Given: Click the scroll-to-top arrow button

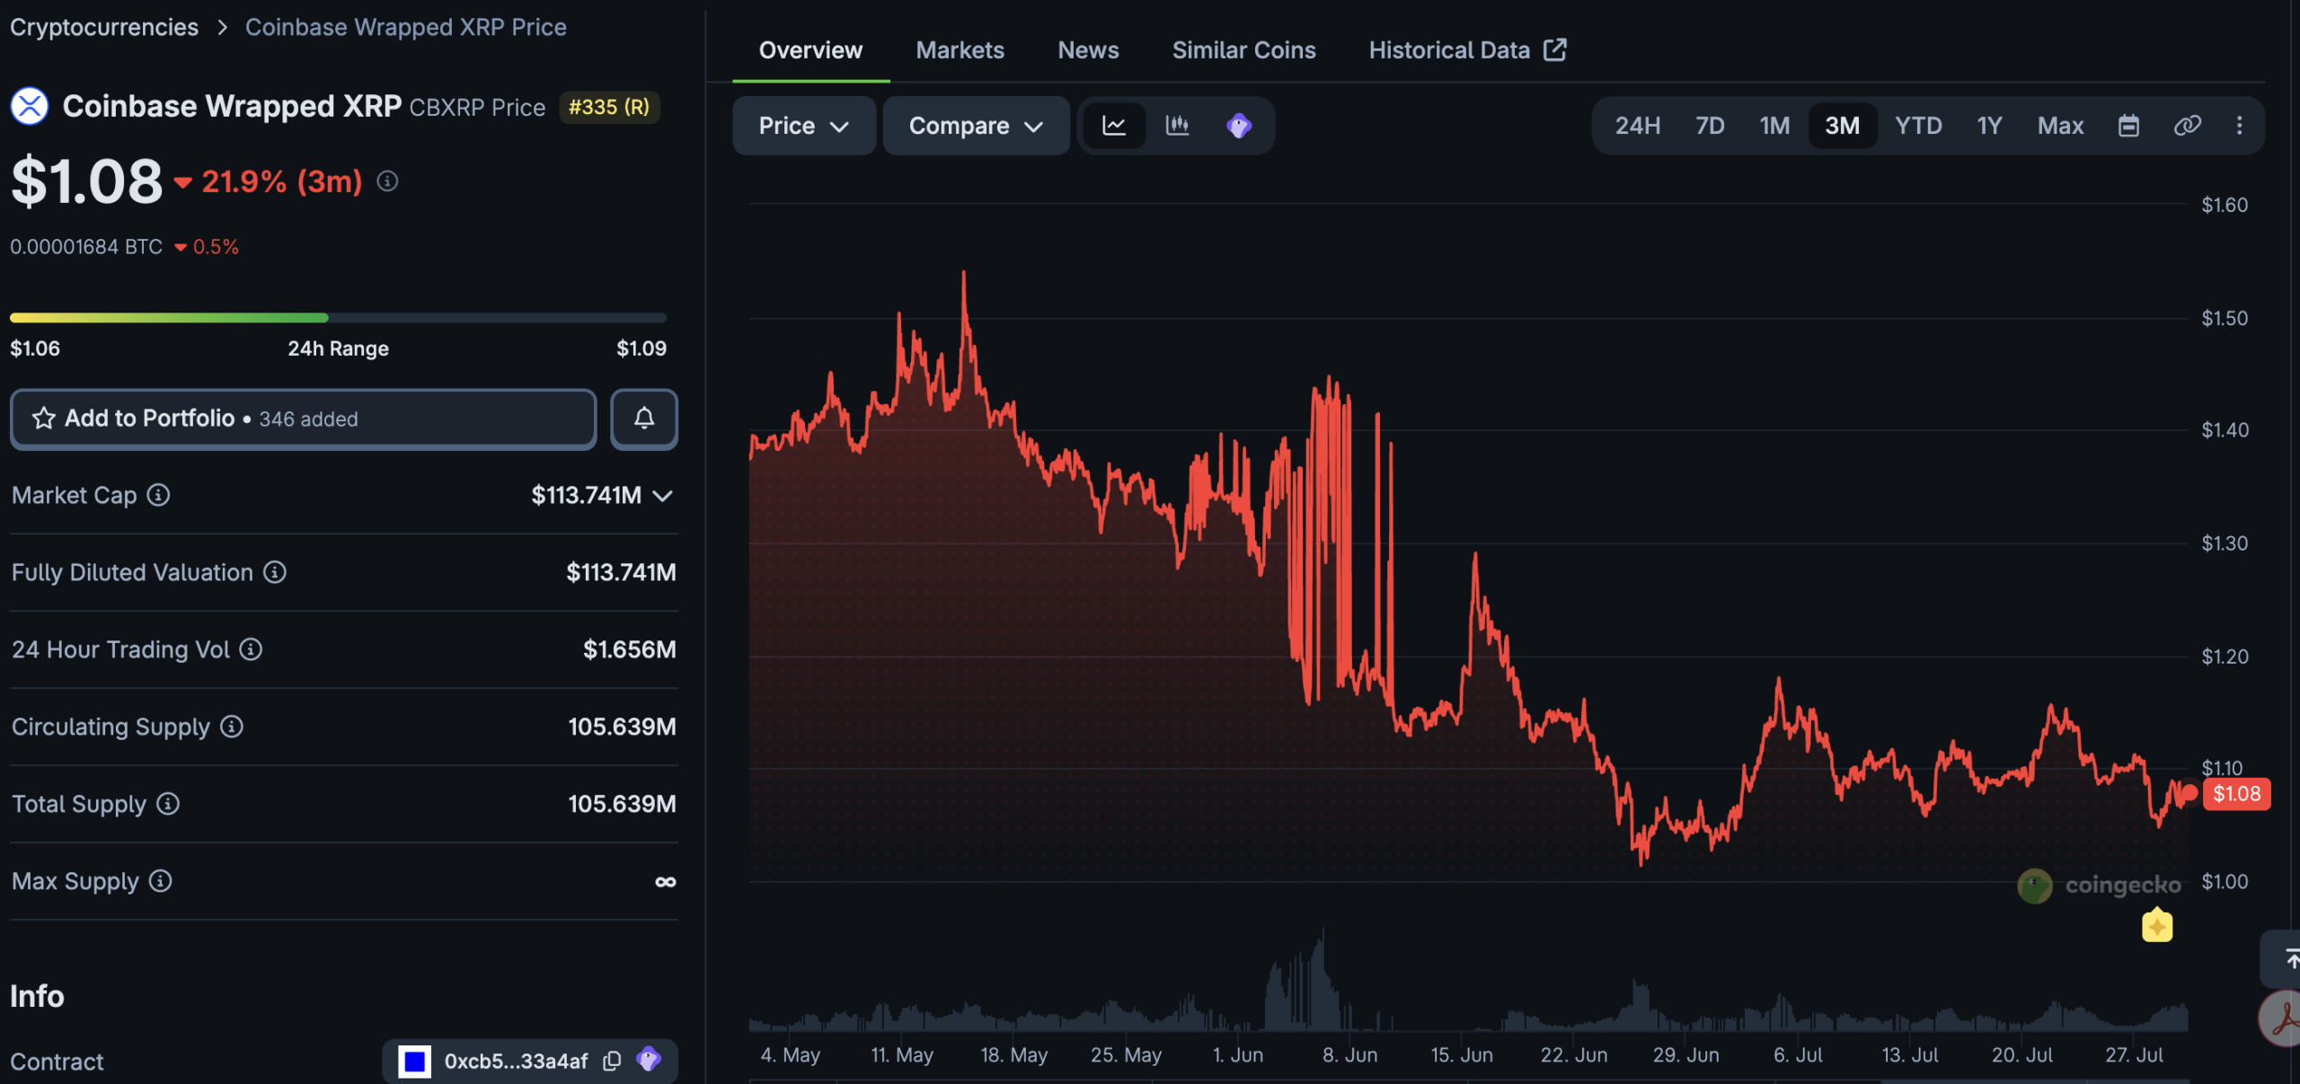Looking at the screenshot, I should pyautogui.click(x=2282, y=959).
